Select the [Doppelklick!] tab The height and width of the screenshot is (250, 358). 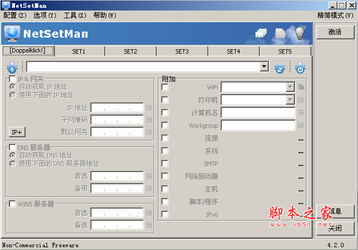28,50
